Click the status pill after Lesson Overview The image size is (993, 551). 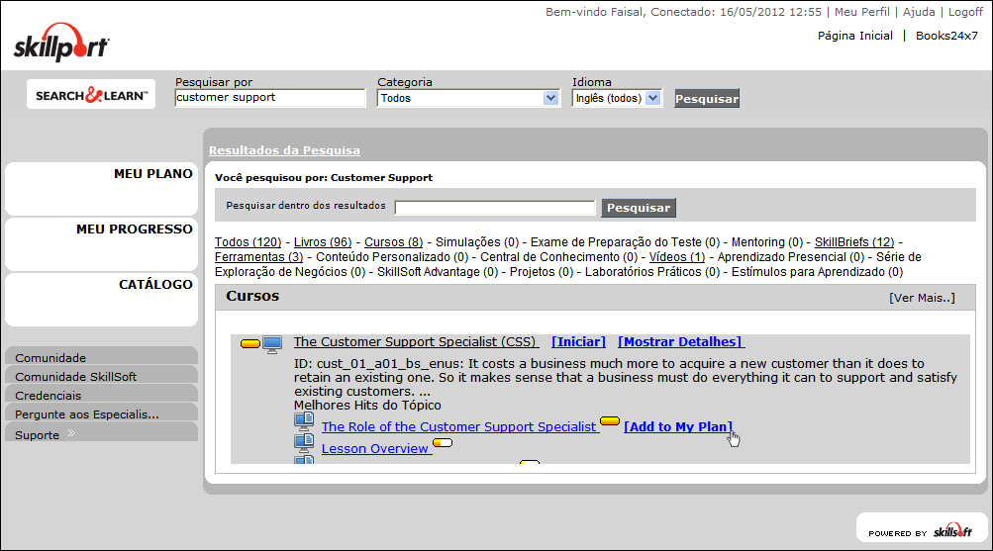[x=442, y=442]
